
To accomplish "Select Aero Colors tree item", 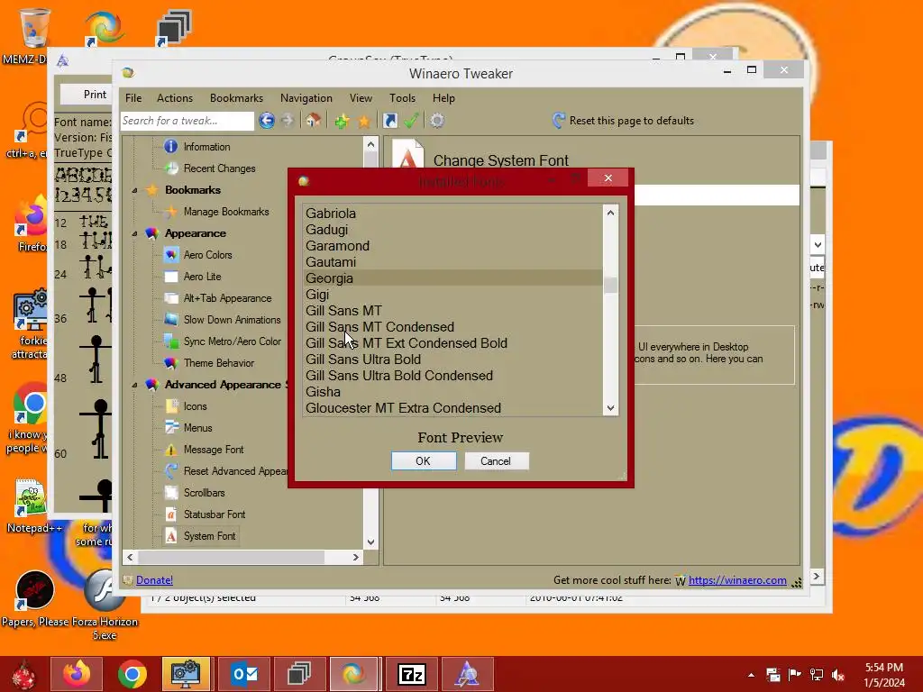I will (x=208, y=255).
